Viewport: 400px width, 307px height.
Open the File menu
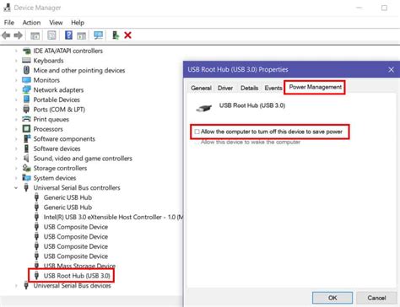coord(9,23)
